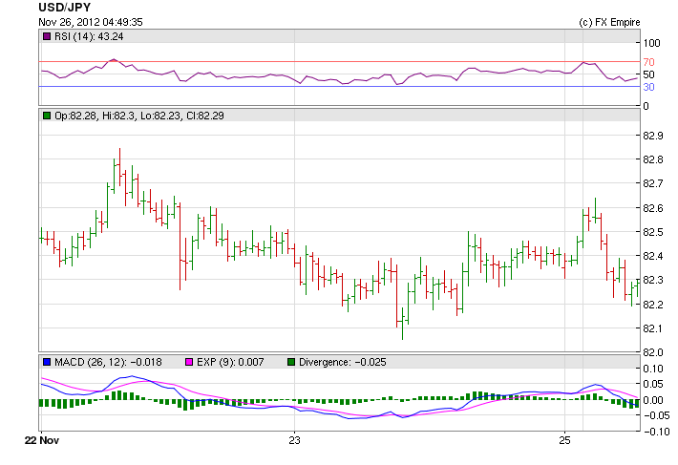Click the Divergence: -0.025 label
The width and height of the screenshot is (678, 465).
pyautogui.click(x=343, y=362)
